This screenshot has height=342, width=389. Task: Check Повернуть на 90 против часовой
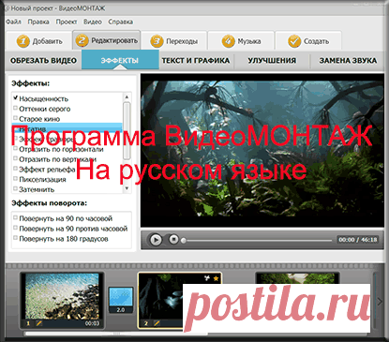[15, 228]
